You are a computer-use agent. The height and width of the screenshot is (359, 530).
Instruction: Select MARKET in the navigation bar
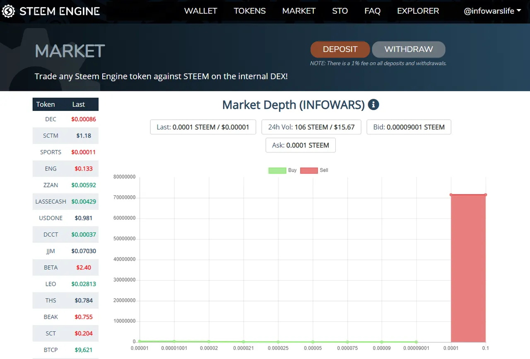(299, 11)
